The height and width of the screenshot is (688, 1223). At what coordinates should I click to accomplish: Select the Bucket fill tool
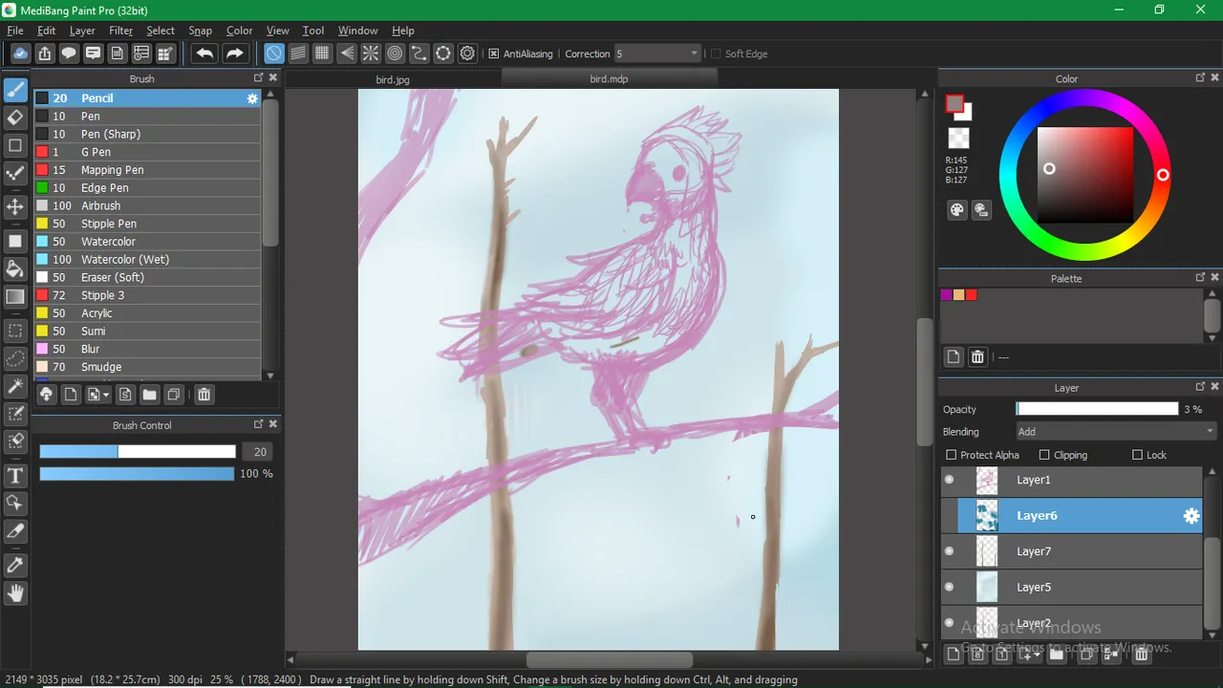pos(15,268)
